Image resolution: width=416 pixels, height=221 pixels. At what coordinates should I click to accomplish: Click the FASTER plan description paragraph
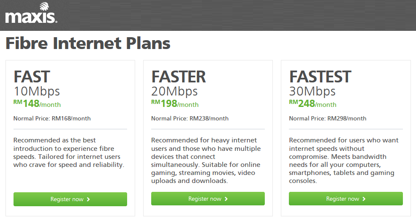(206, 161)
